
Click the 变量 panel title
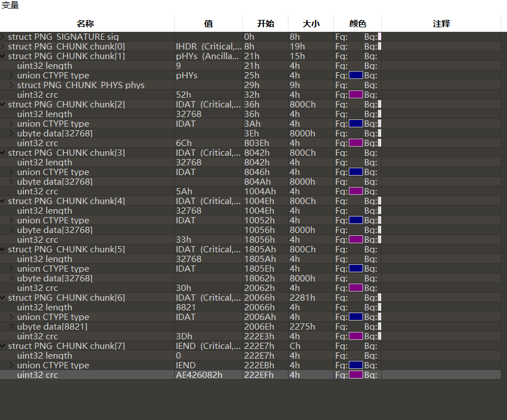(x=10, y=5)
